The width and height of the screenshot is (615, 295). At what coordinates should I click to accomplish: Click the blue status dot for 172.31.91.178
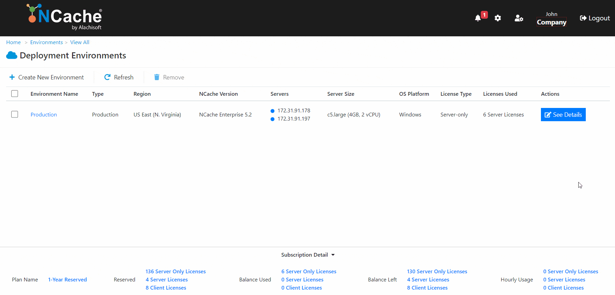(273, 111)
